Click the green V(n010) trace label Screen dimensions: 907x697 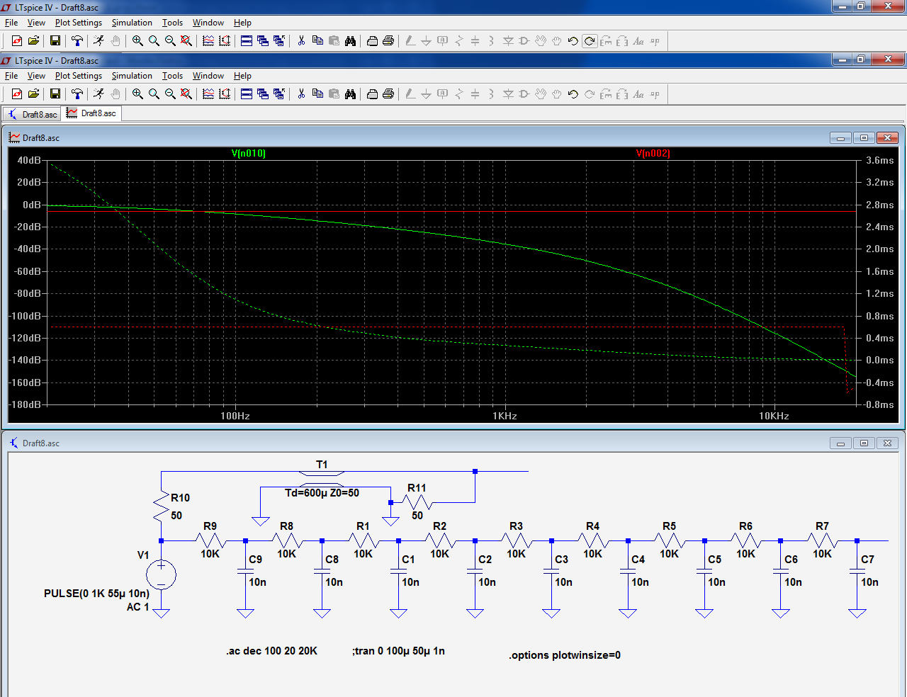point(249,153)
